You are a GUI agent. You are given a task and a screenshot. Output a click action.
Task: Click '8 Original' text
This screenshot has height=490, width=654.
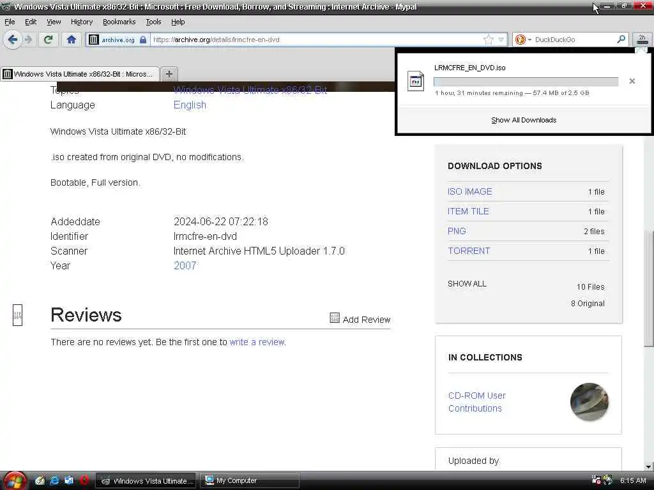(x=588, y=303)
